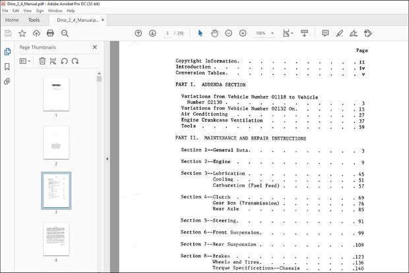Rotate page clockwise
The width and height of the screenshot is (409, 273).
pyautogui.click(x=75, y=61)
